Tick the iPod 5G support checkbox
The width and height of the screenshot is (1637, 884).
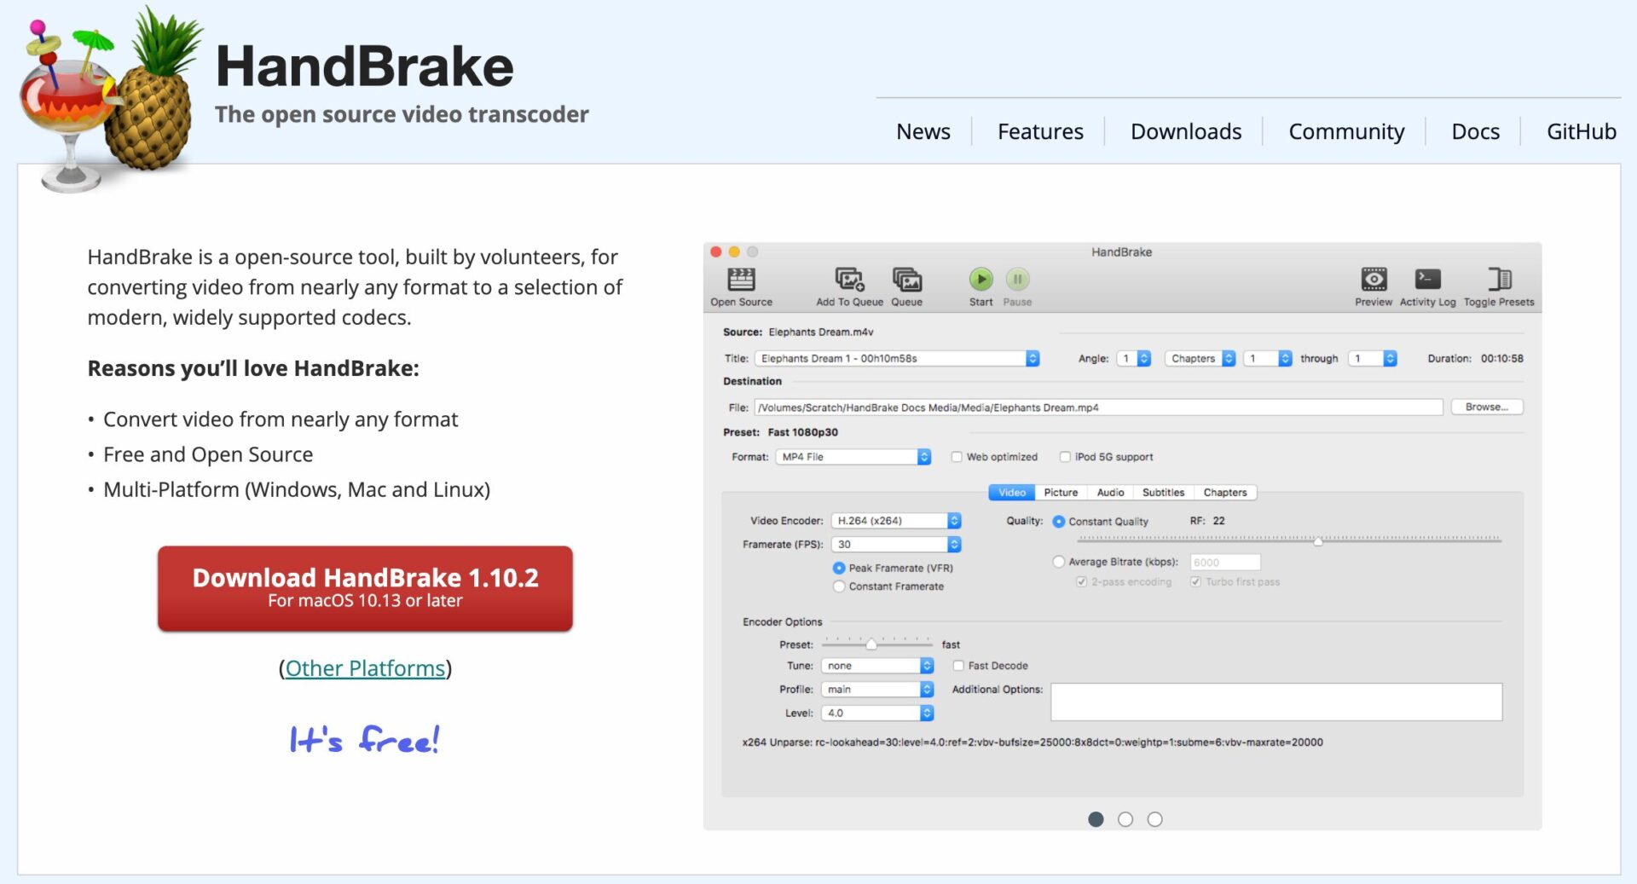coord(1065,457)
